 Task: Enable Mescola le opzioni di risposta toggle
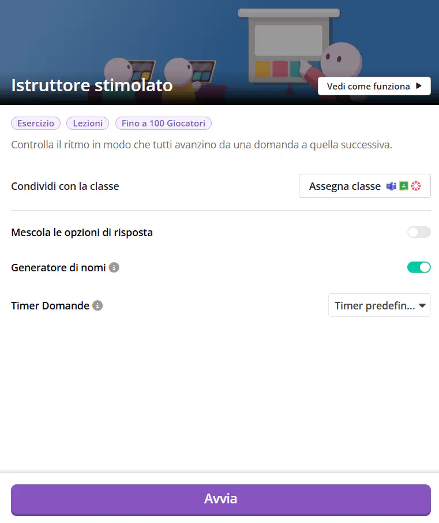[x=419, y=232]
